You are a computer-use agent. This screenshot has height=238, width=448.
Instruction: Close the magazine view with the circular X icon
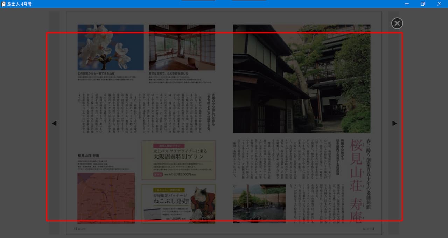(x=397, y=23)
